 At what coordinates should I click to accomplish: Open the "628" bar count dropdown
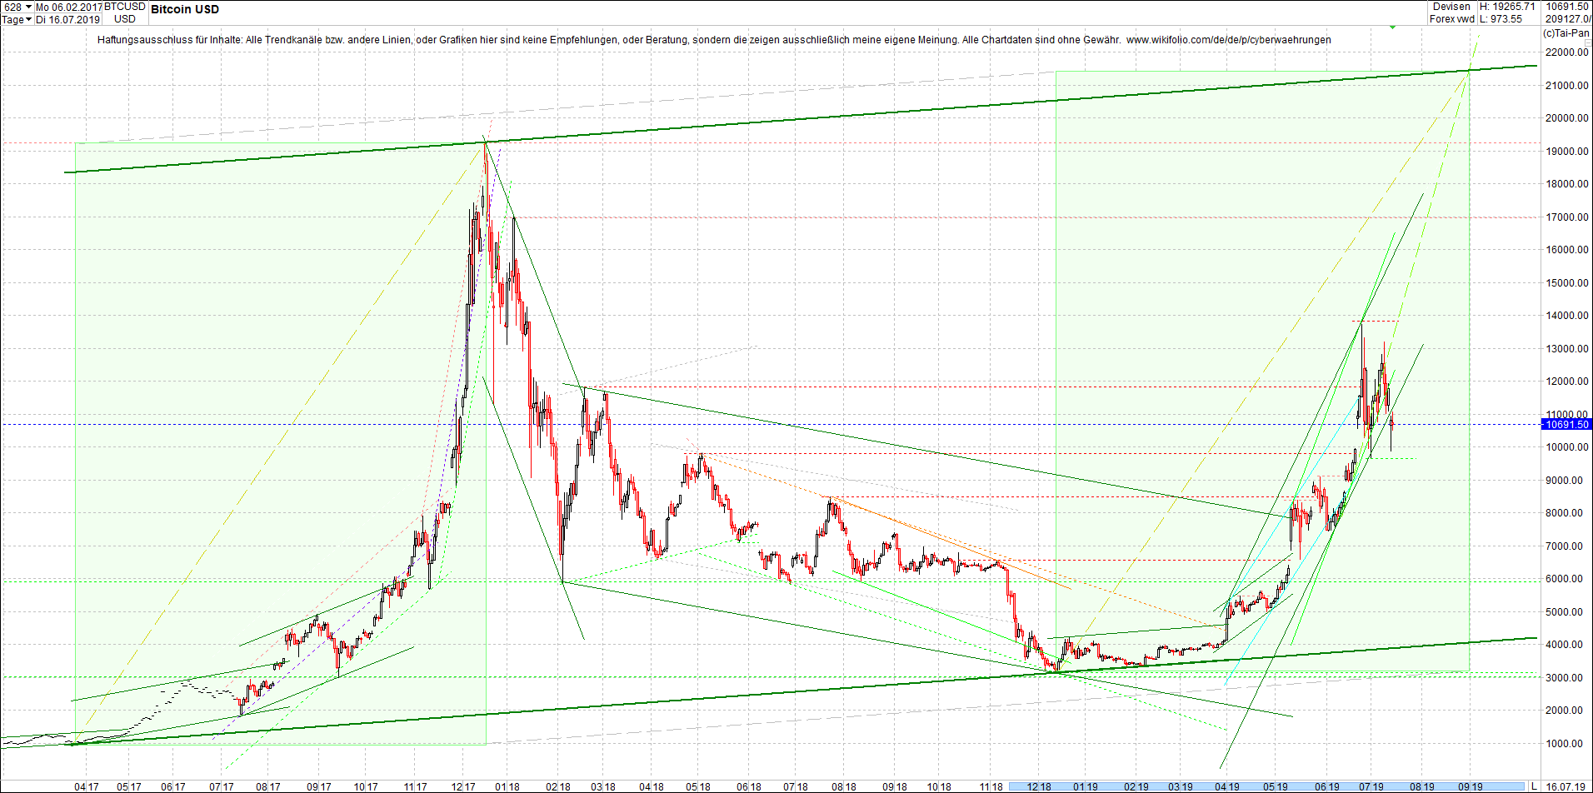[x=29, y=6]
